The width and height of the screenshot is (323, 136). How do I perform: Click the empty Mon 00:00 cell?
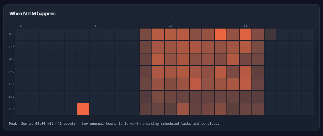pyautogui.click(x=21, y=34)
